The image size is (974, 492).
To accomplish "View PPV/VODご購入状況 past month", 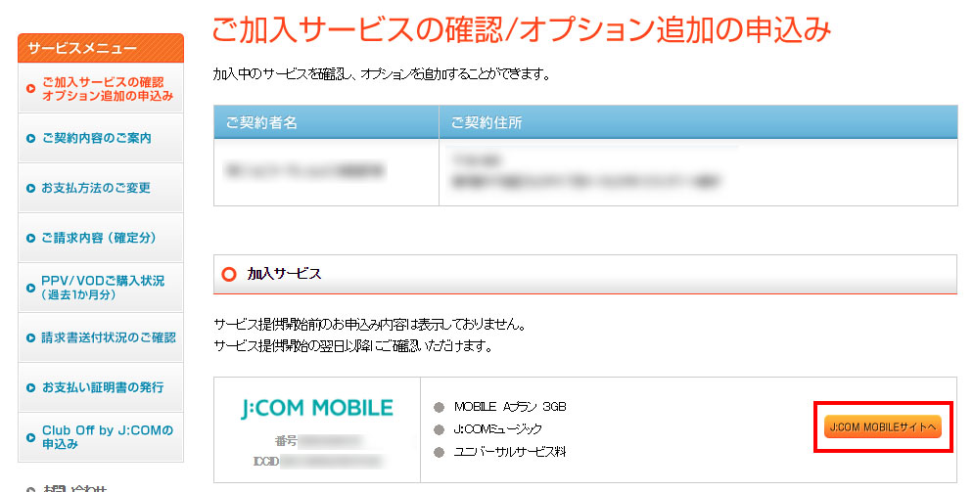I will tap(103, 288).
